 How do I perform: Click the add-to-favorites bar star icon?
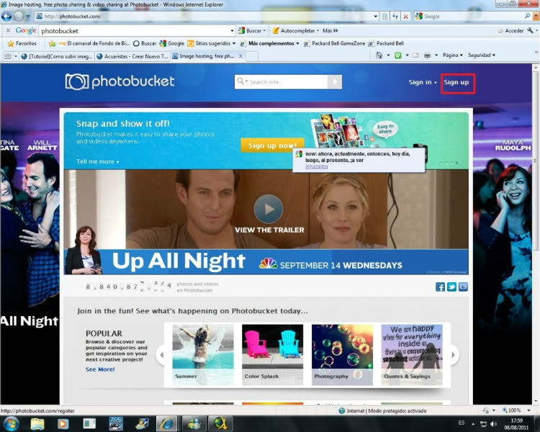(52, 43)
